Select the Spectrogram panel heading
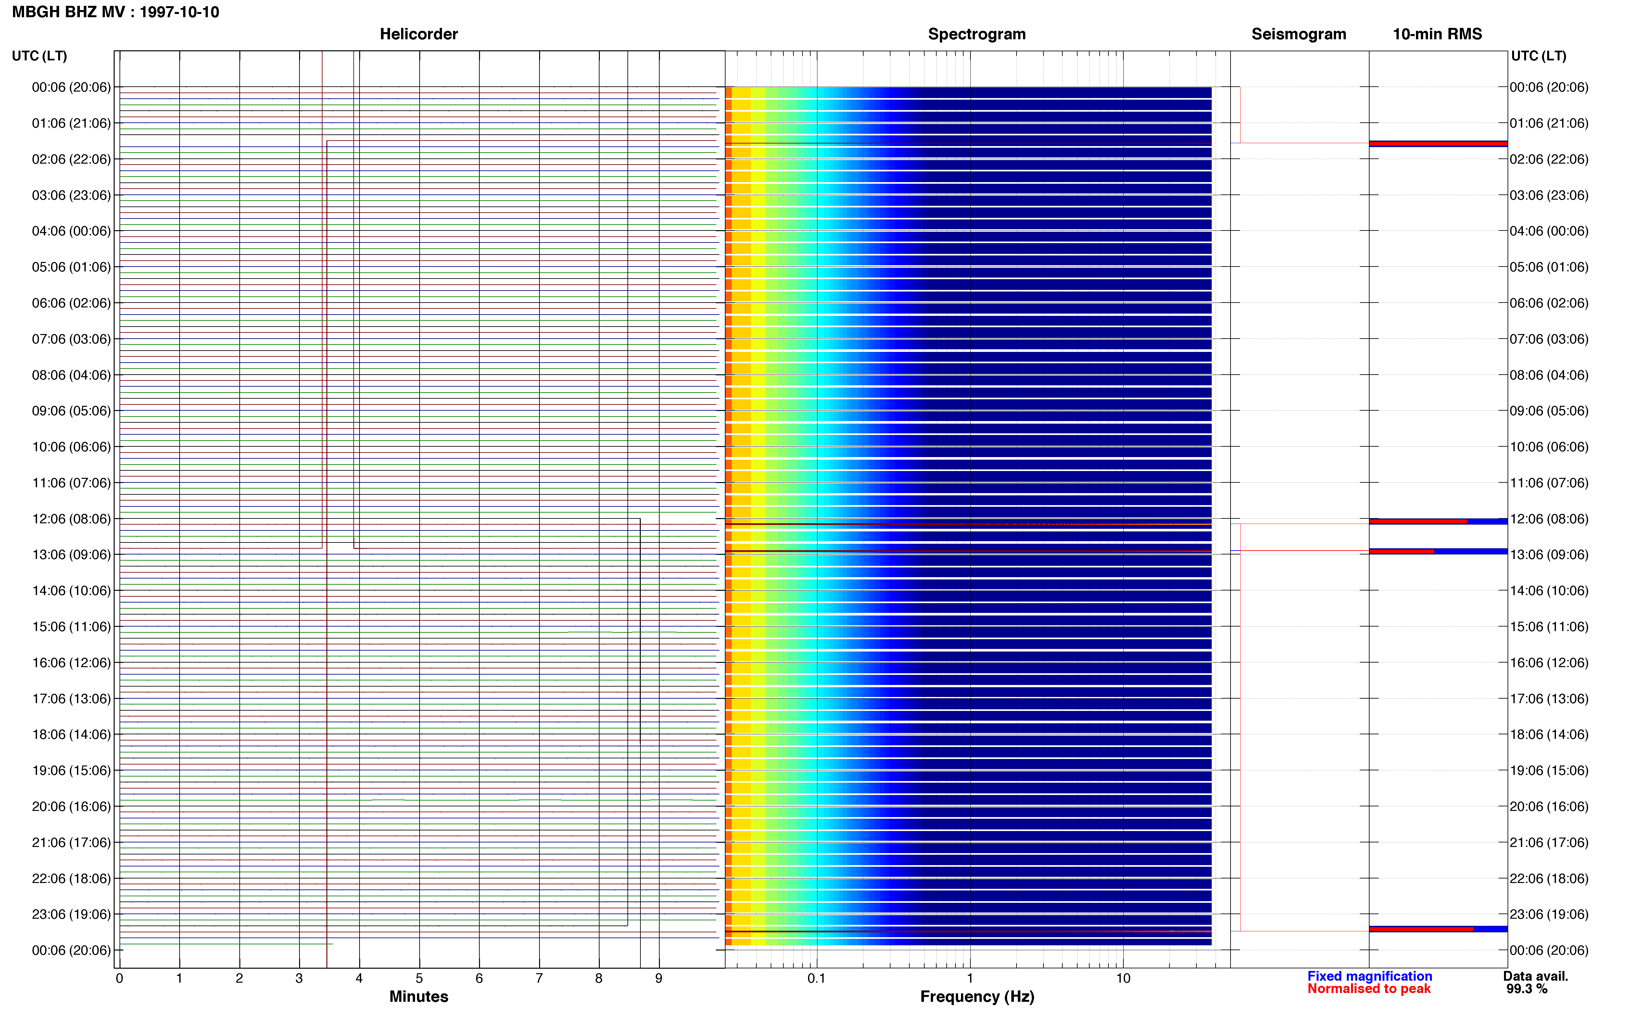1630x1019 pixels. pyautogui.click(x=977, y=34)
